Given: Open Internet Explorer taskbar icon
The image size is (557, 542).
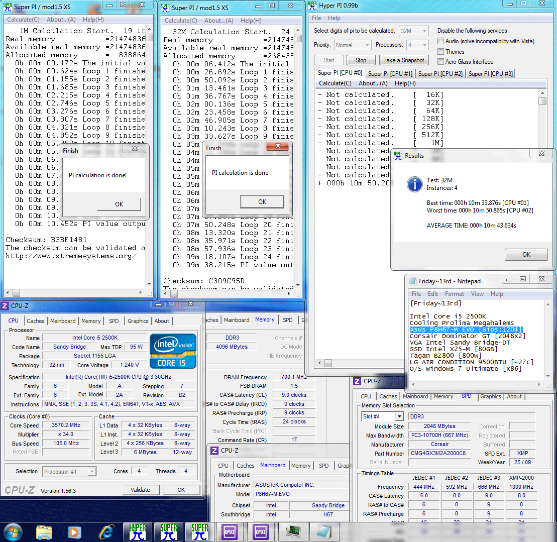Looking at the screenshot, I should click(106, 532).
